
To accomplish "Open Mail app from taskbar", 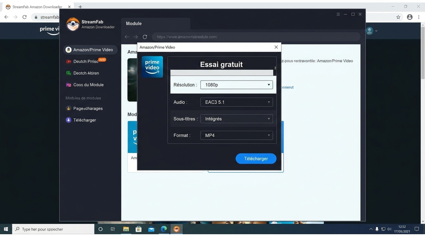I will click(151, 229).
